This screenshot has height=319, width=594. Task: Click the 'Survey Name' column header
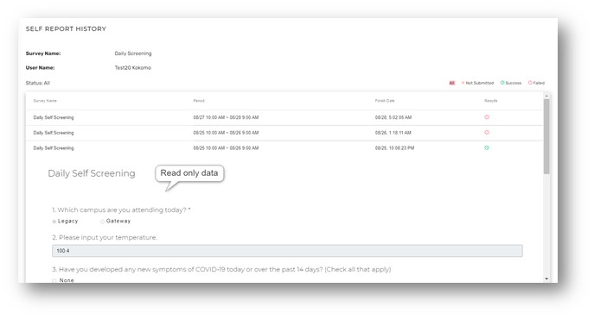(x=45, y=101)
